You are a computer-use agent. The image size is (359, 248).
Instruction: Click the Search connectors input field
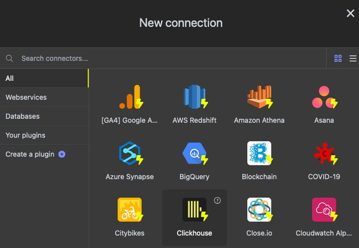168,59
